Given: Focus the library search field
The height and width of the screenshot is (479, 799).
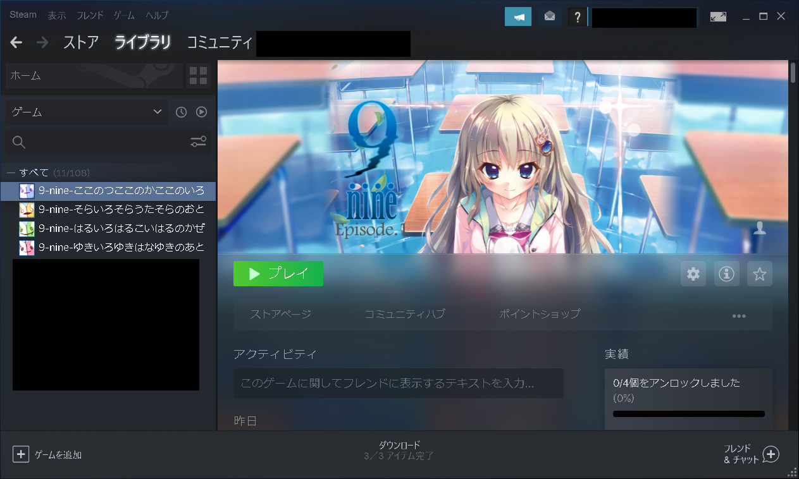Looking at the screenshot, I should pos(108,142).
